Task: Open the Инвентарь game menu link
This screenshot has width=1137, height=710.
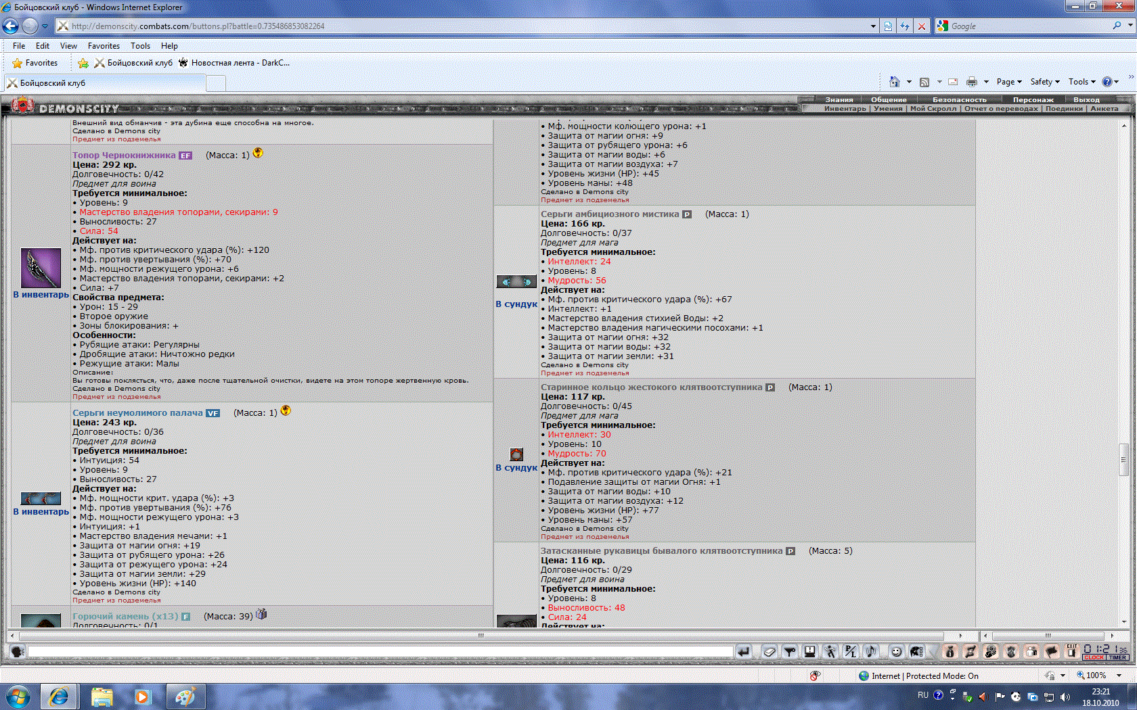Action: point(845,109)
